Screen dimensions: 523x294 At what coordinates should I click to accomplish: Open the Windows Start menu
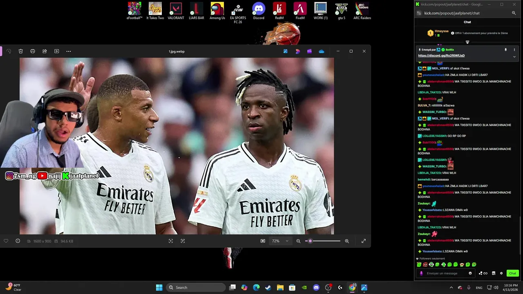pos(159,287)
